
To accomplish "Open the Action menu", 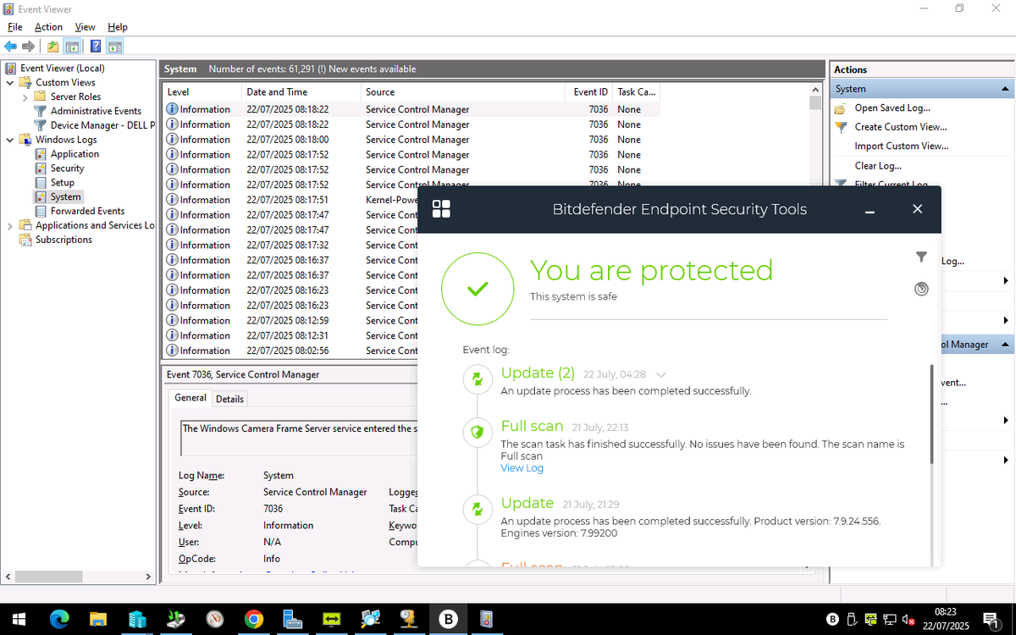I will click(48, 27).
